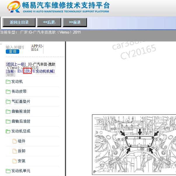Screen dimensions: 176x176
Task: Go back with the <<后退 button
Action: click(x=49, y=22)
